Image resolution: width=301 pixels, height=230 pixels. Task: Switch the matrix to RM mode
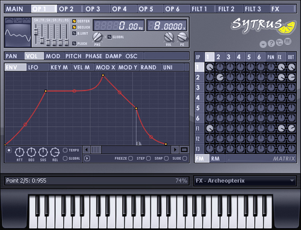[217, 159]
